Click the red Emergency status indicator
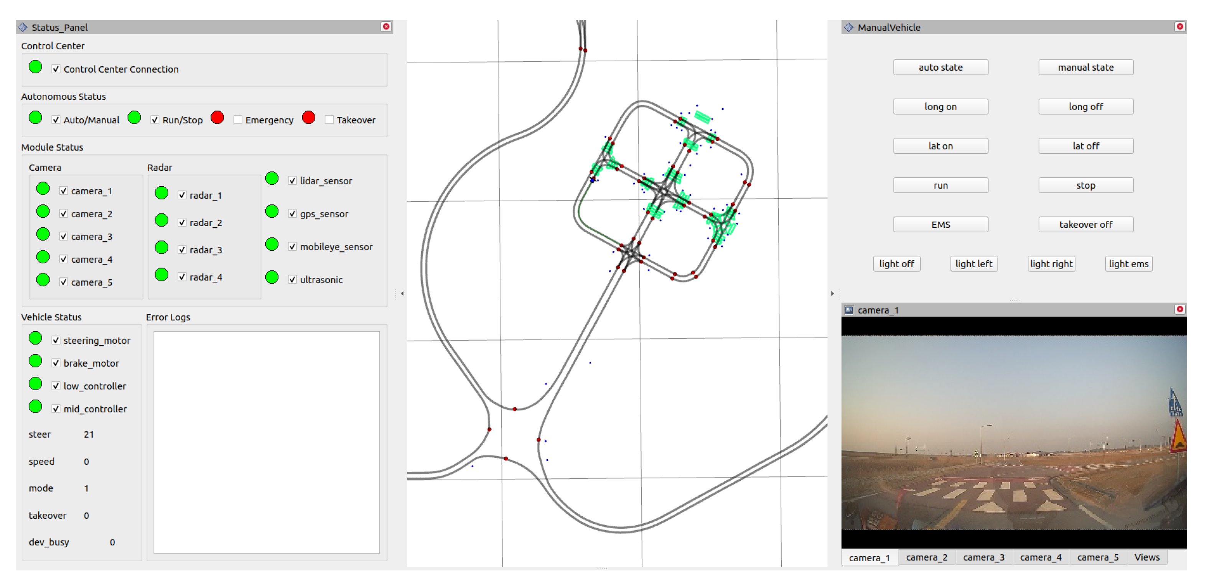1209x585 pixels. point(217,118)
